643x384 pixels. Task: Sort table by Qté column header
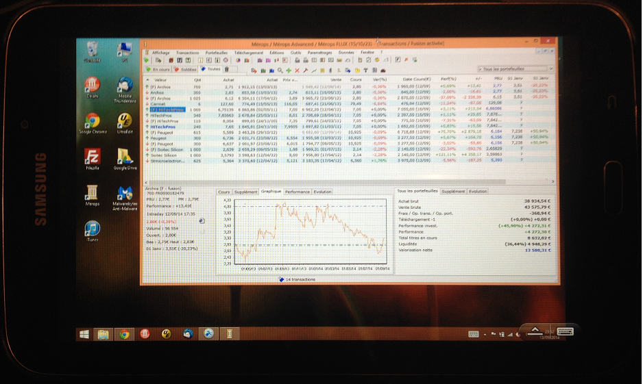[x=197, y=80]
